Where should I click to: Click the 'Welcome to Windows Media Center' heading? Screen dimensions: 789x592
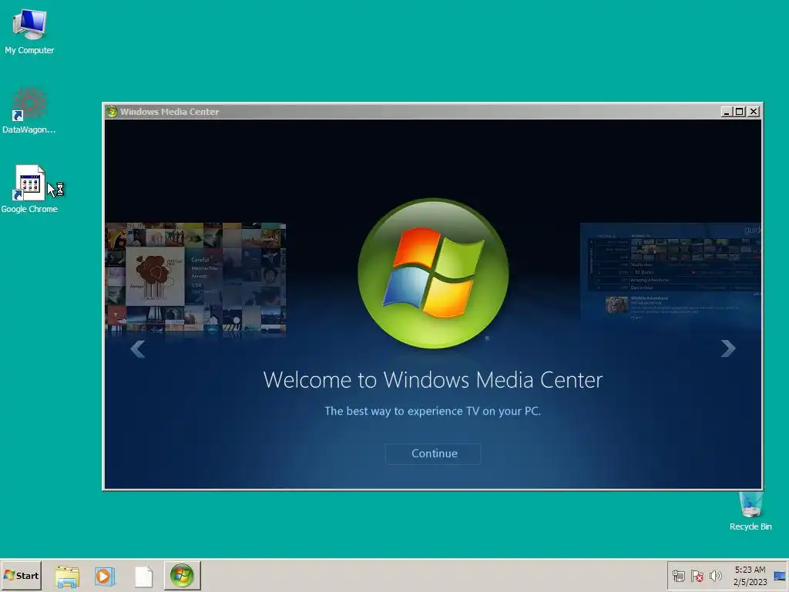433,380
